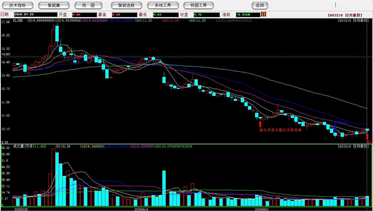373x211 pixels.
Task: Launch 智能选股 stock screener
Action: [x=126, y=5]
